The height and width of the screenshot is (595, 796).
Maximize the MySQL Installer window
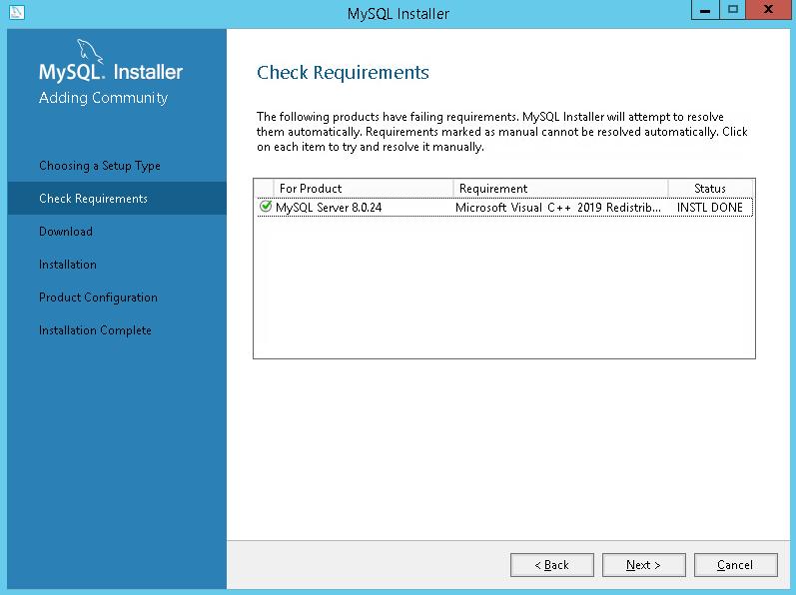[732, 10]
